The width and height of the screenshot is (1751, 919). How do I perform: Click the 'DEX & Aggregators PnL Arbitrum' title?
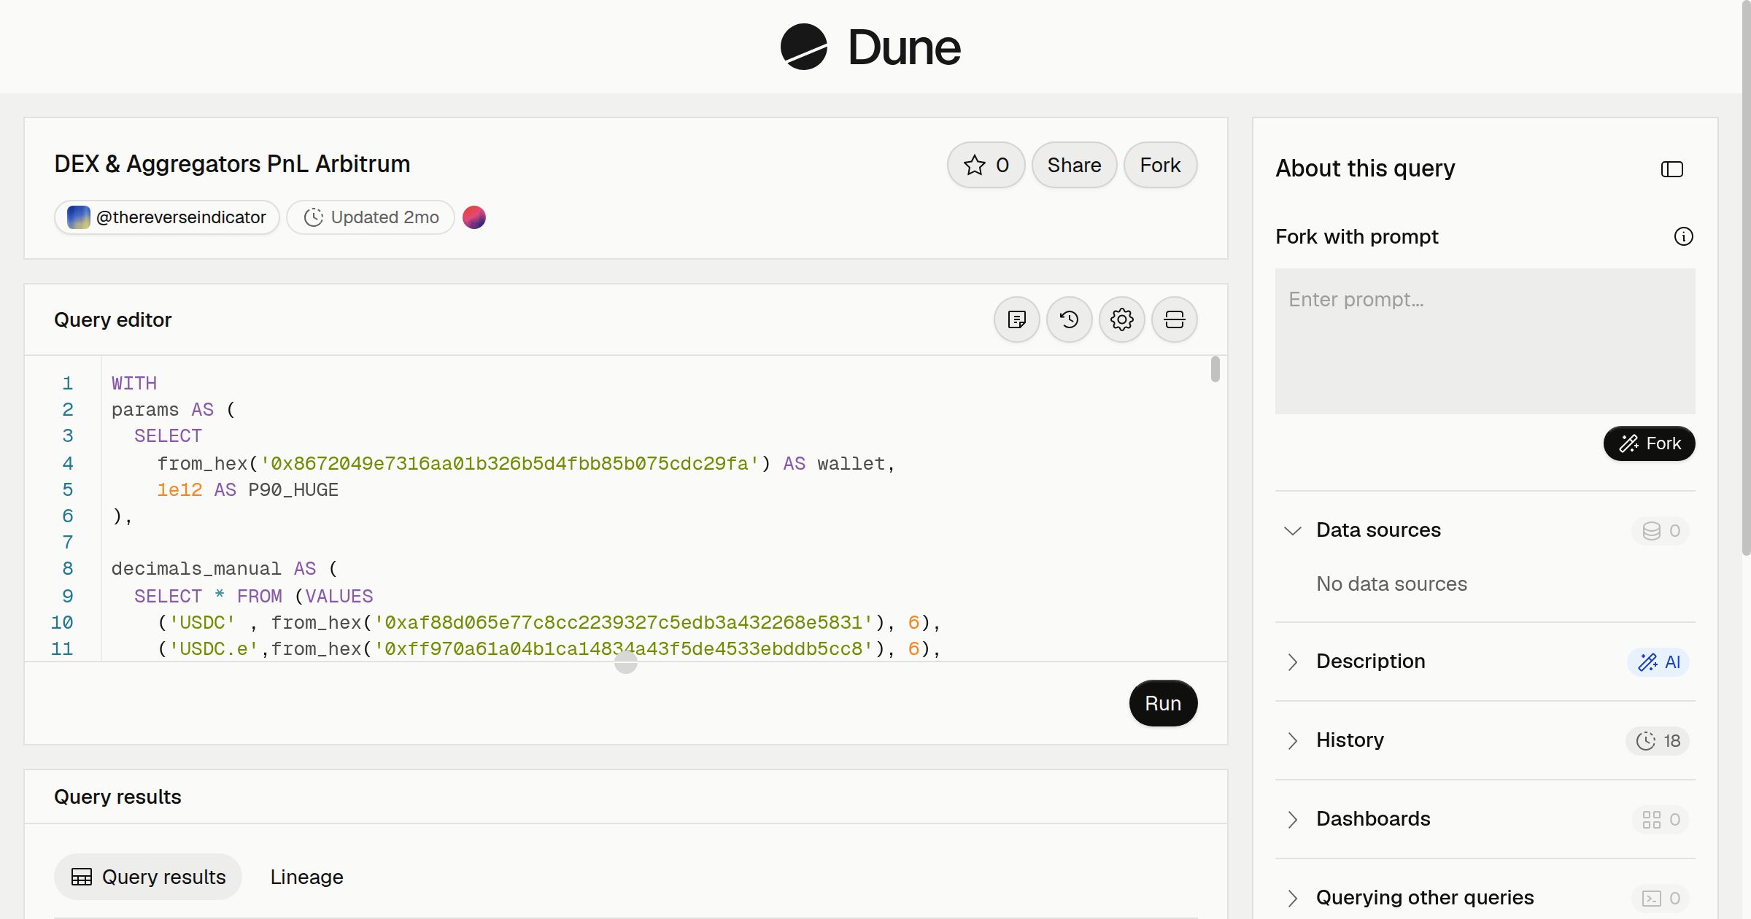[x=232, y=163]
